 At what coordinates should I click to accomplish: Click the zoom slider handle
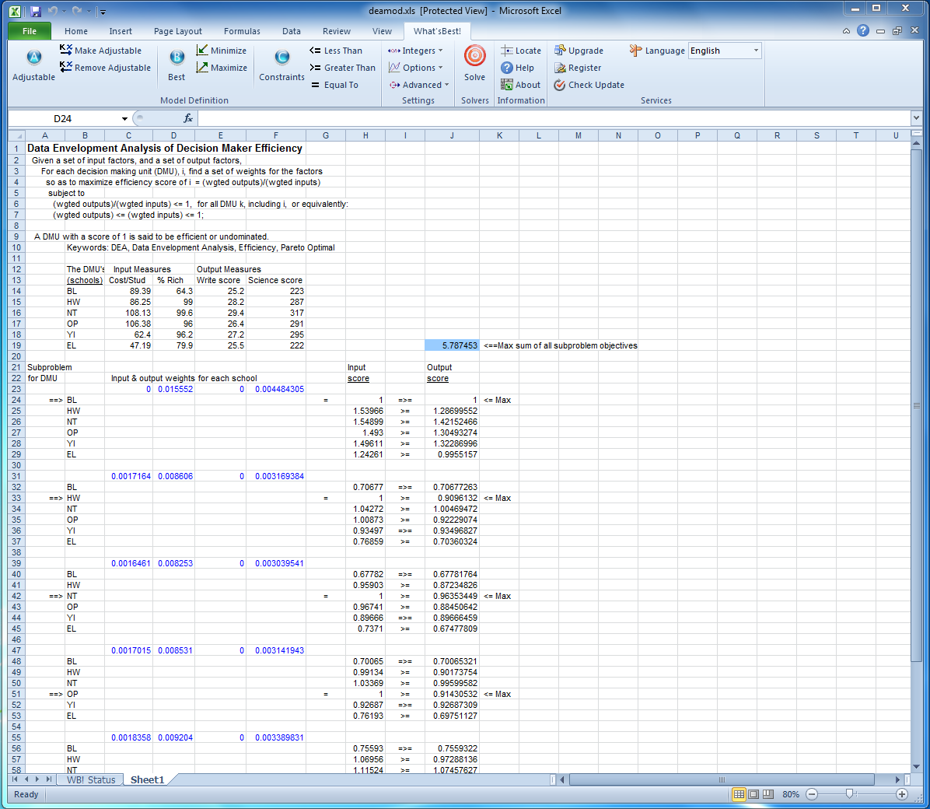pos(849,794)
